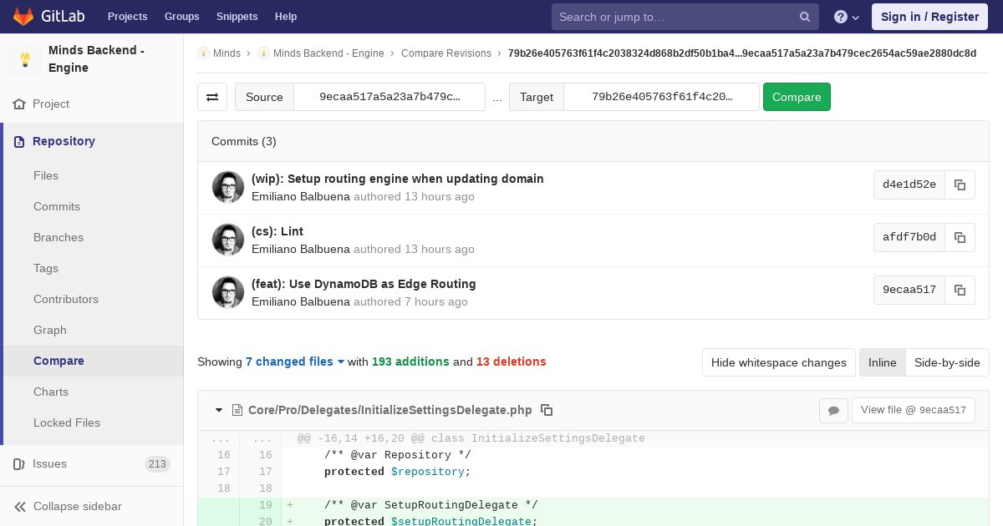Click the Source revision input field

389,97
